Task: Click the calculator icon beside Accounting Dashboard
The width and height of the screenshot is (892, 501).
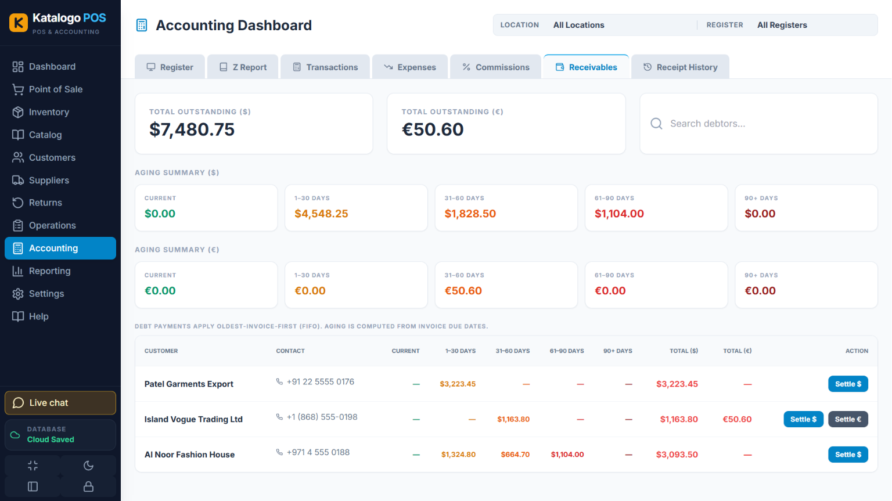Action: pos(142,25)
